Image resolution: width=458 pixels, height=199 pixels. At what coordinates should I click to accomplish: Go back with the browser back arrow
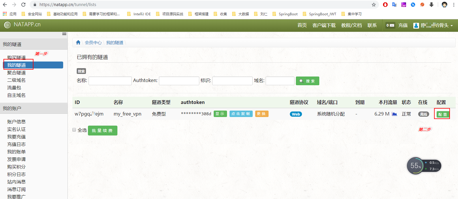(x=5, y=5)
